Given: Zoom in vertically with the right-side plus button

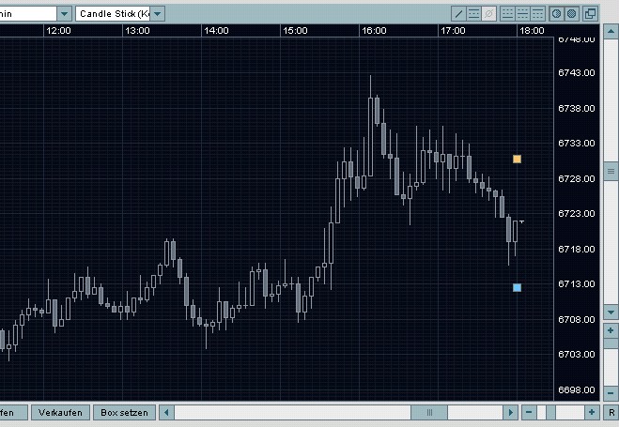Looking at the screenshot, I should coord(611,330).
